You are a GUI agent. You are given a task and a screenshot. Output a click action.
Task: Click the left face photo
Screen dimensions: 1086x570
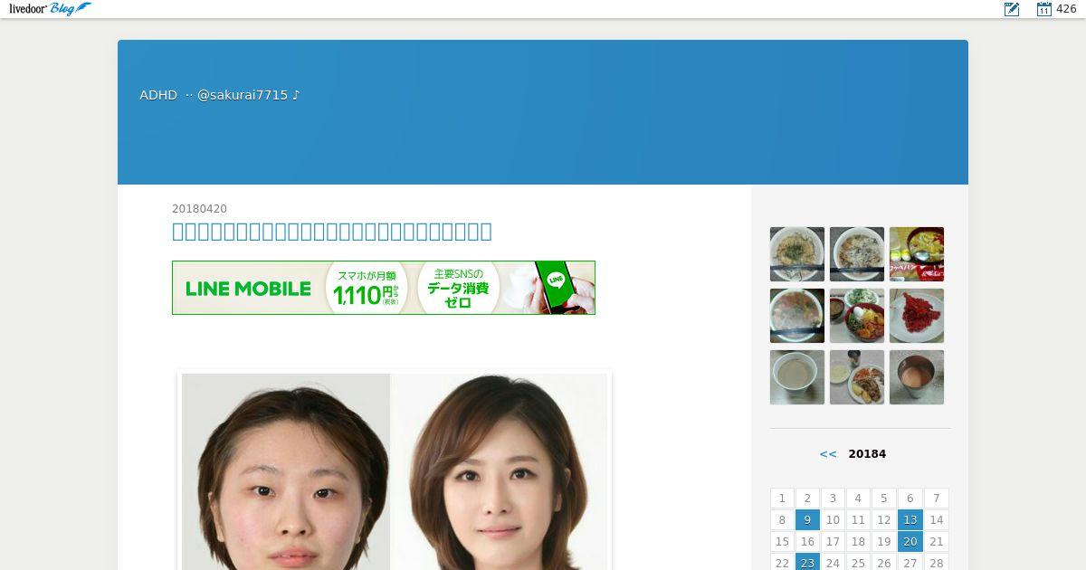point(286,471)
